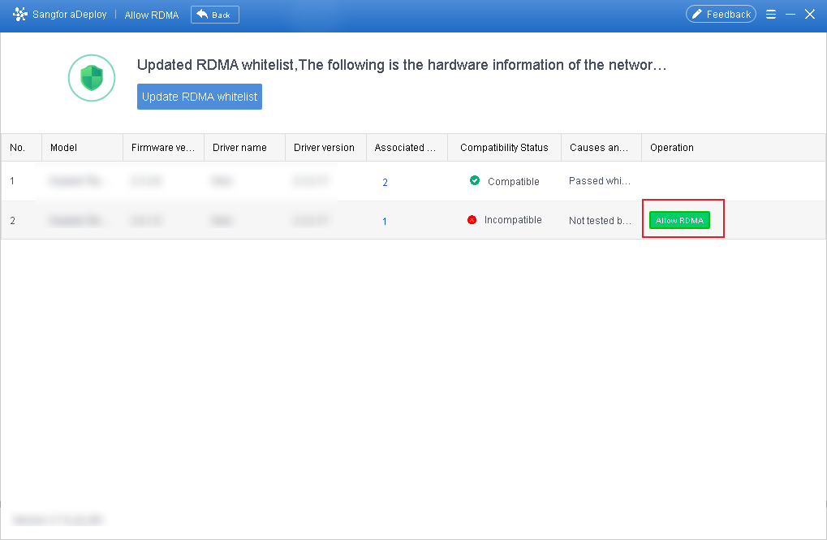Image resolution: width=827 pixels, height=540 pixels.
Task: Click the green shield status icon
Action: click(x=92, y=78)
